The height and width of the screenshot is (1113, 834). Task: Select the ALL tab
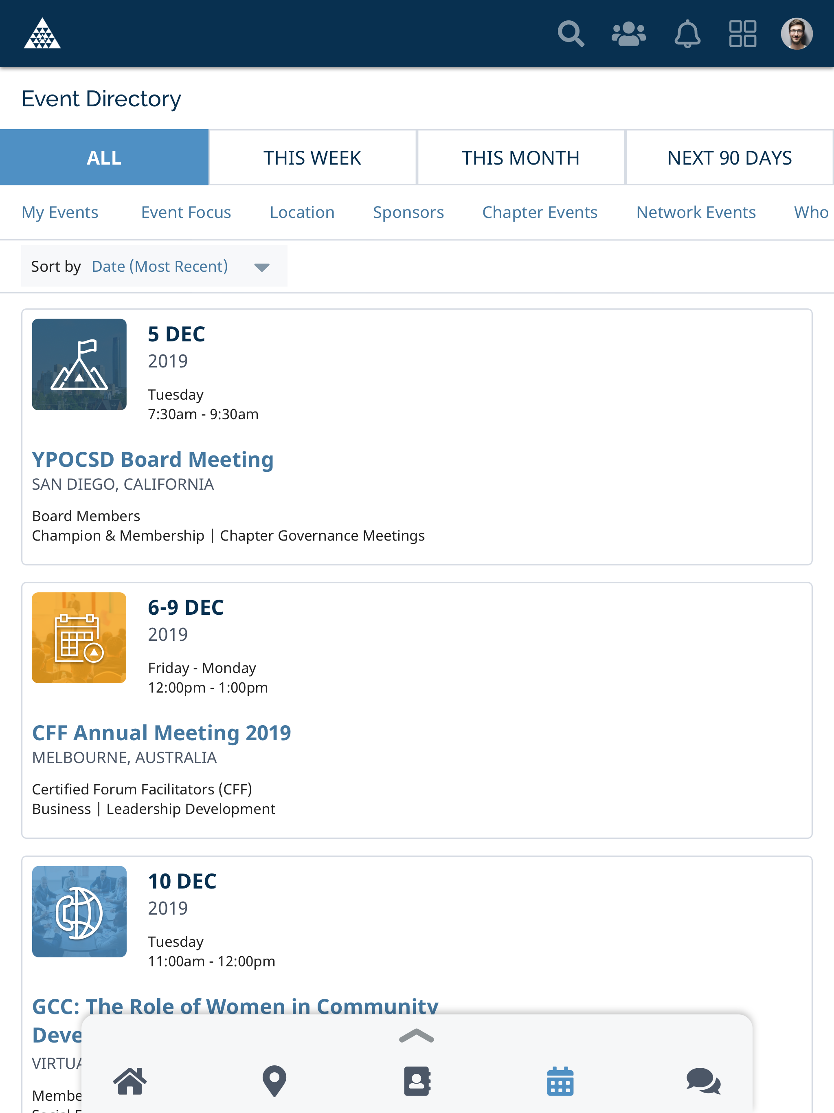coord(104,158)
